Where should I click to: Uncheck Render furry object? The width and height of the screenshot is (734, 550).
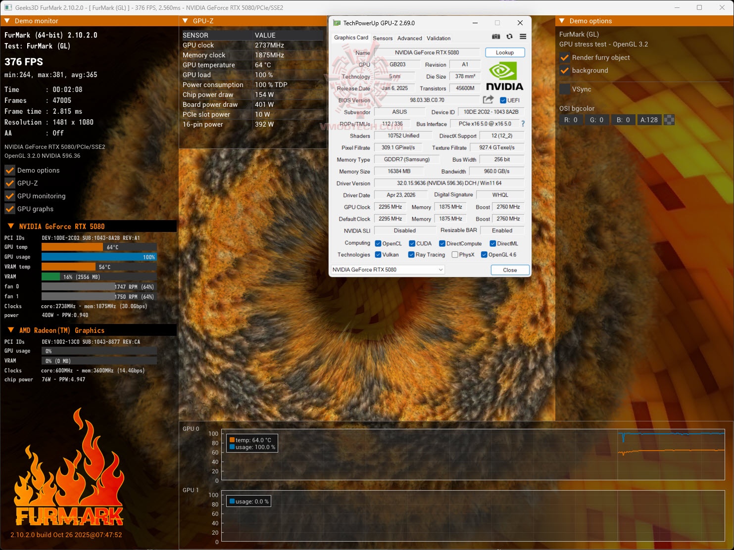pos(564,57)
